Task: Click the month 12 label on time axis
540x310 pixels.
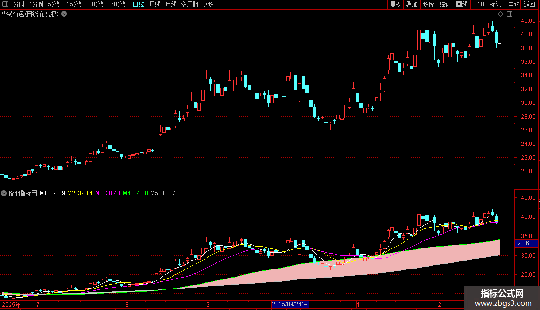Action: [x=437, y=304]
